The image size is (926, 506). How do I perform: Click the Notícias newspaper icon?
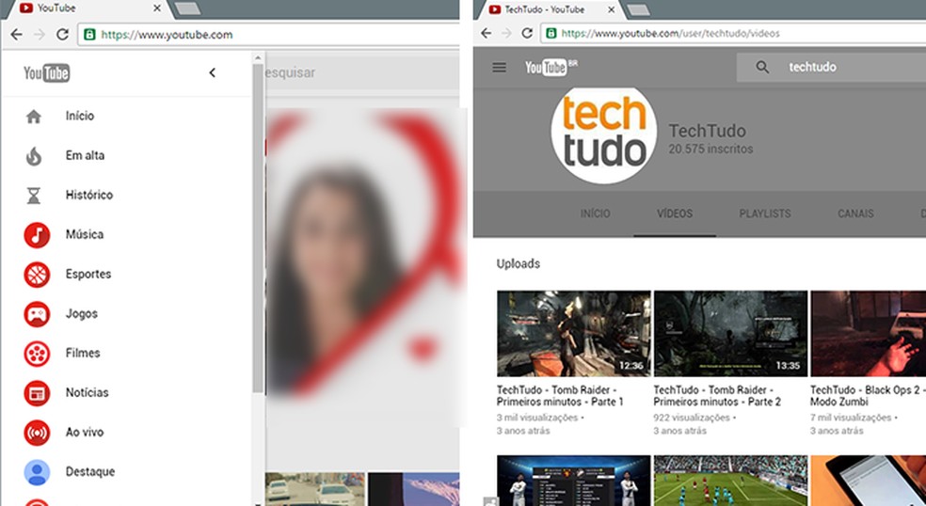click(x=37, y=392)
